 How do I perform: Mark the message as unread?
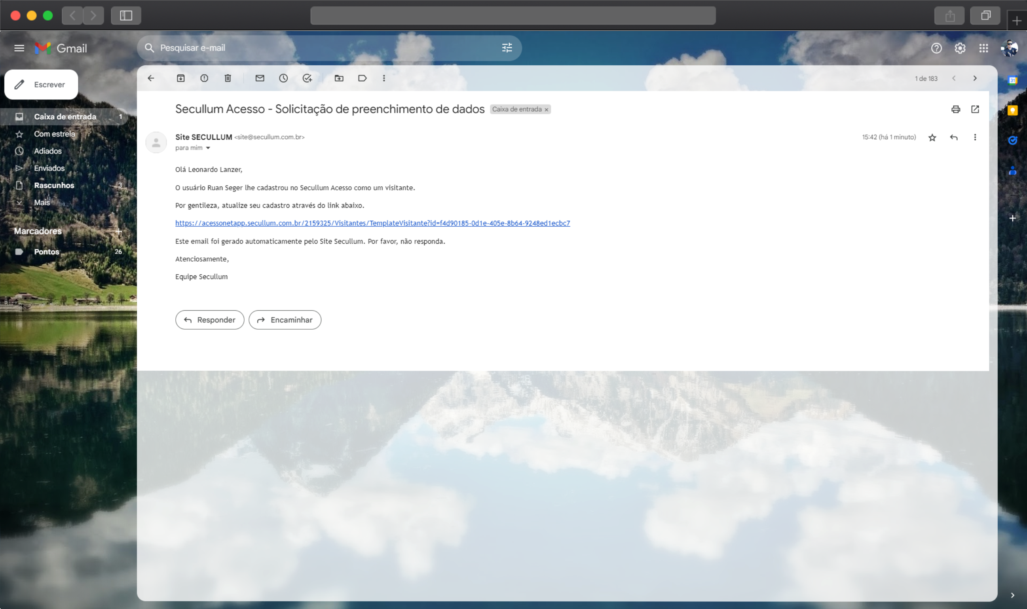pyautogui.click(x=260, y=78)
